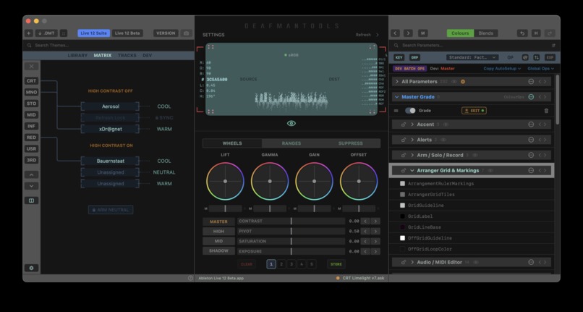Click the GAIN color wheel
The width and height of the screenshot is (583, 312).
coord(314,181)
